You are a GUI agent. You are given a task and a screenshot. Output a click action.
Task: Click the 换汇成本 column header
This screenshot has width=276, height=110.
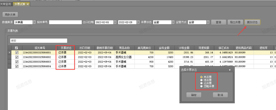click(224, 48)
